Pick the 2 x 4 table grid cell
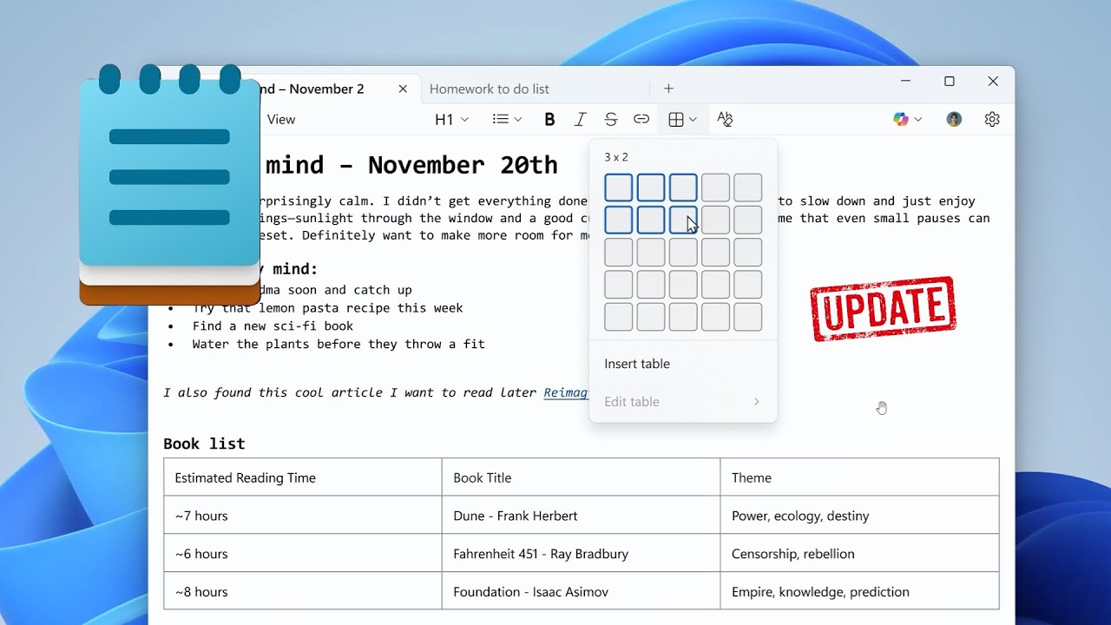 [x=651, y=285]
